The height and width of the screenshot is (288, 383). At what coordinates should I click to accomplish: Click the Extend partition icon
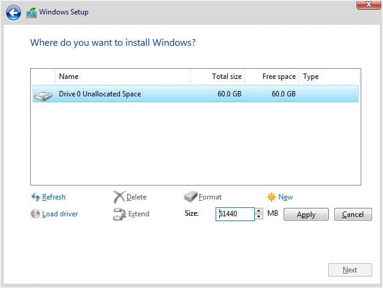click(x=119, y=214)
